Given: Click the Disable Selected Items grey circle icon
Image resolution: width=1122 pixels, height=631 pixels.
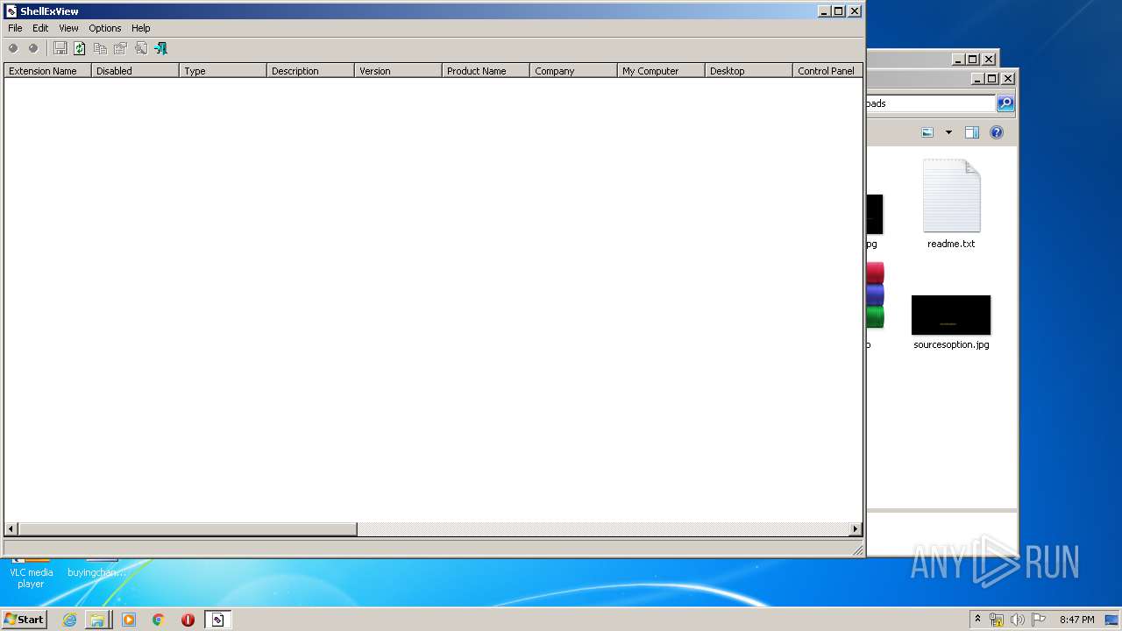Looking at the screenshot, I should (13, 48).
